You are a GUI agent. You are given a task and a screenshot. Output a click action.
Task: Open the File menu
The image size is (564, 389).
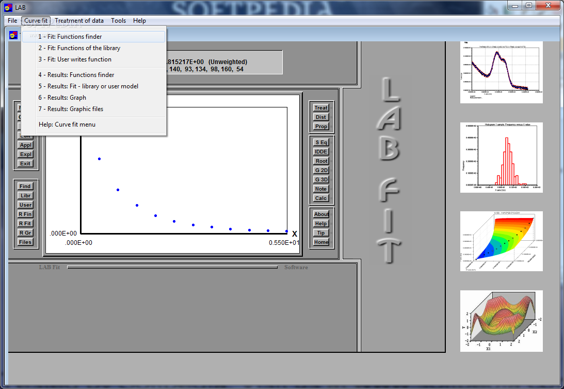(12, 21)
